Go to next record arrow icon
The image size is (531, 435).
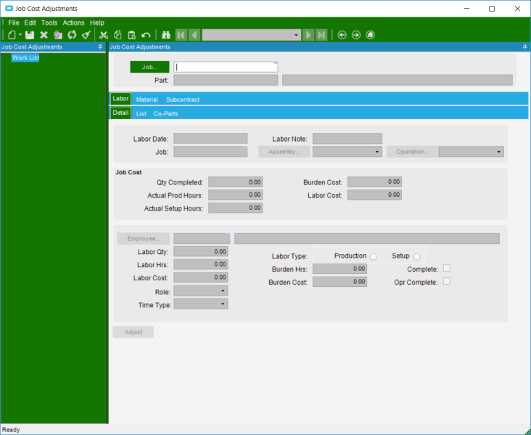click(x=308, y=35)
